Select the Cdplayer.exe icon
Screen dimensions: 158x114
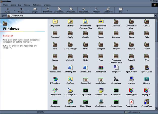coord(55,90)
